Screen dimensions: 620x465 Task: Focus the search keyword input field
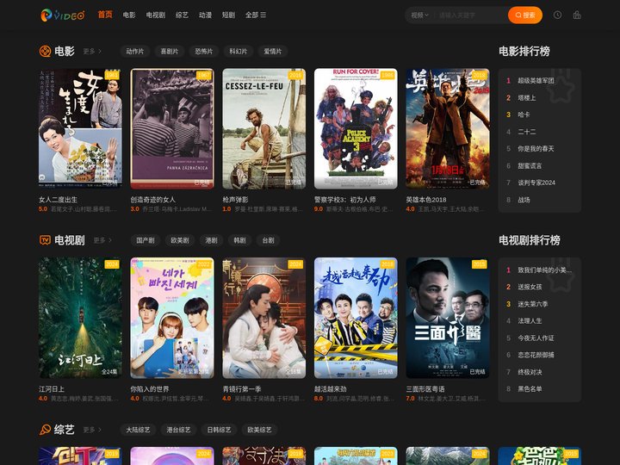pyautogui.click(x=470, y=15)
